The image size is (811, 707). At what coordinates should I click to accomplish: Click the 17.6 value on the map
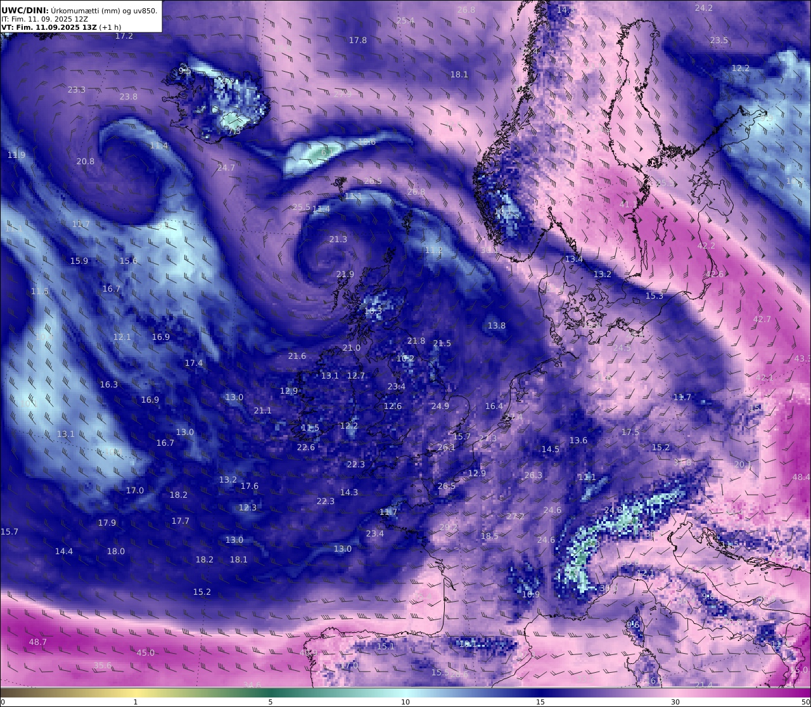250,486
